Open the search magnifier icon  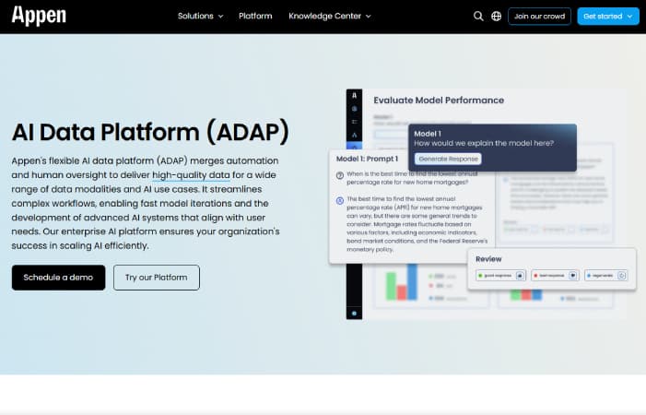(477, 16)
